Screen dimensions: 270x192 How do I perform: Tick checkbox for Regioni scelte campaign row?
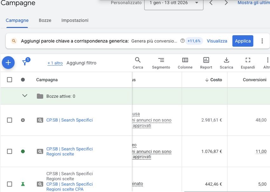(x=10, y=151)
